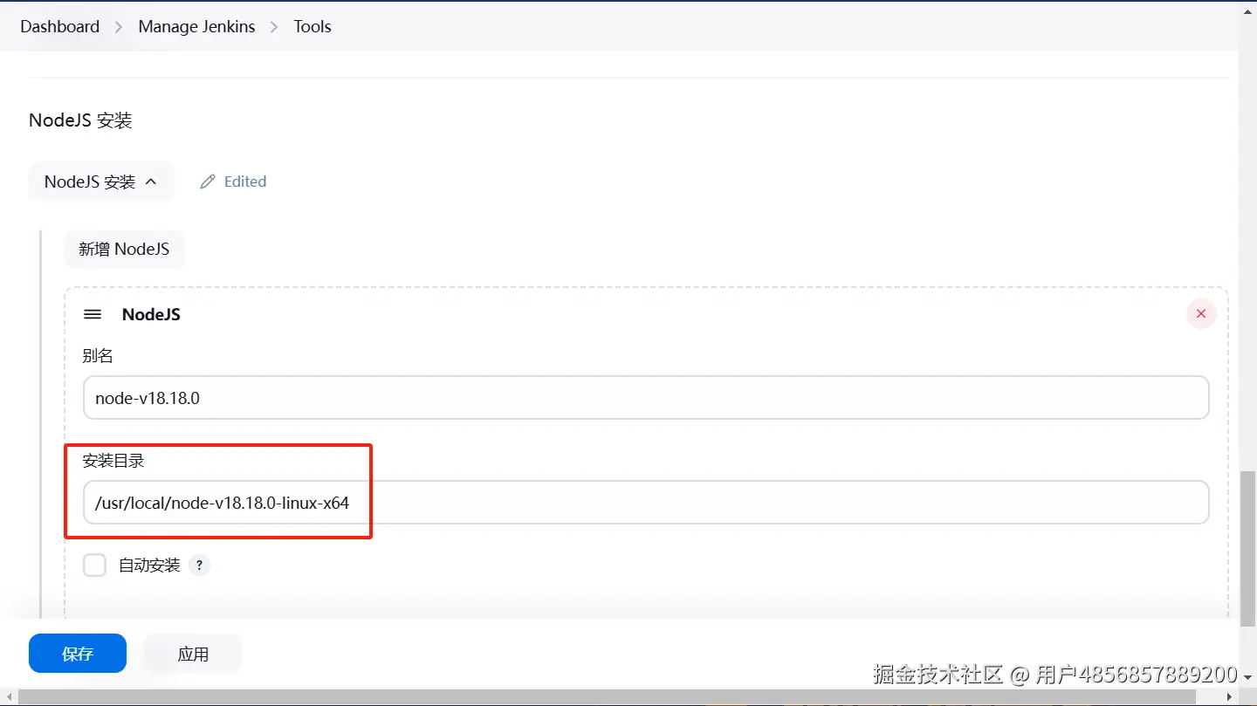Enable the 自动安装 checkbox
Viewport: 1257px width, 706px height.
(94, 565)
